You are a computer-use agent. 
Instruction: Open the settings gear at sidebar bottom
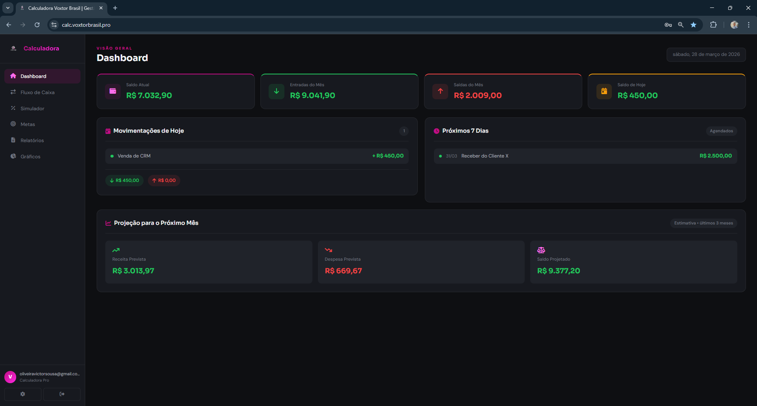coord(22,394)
